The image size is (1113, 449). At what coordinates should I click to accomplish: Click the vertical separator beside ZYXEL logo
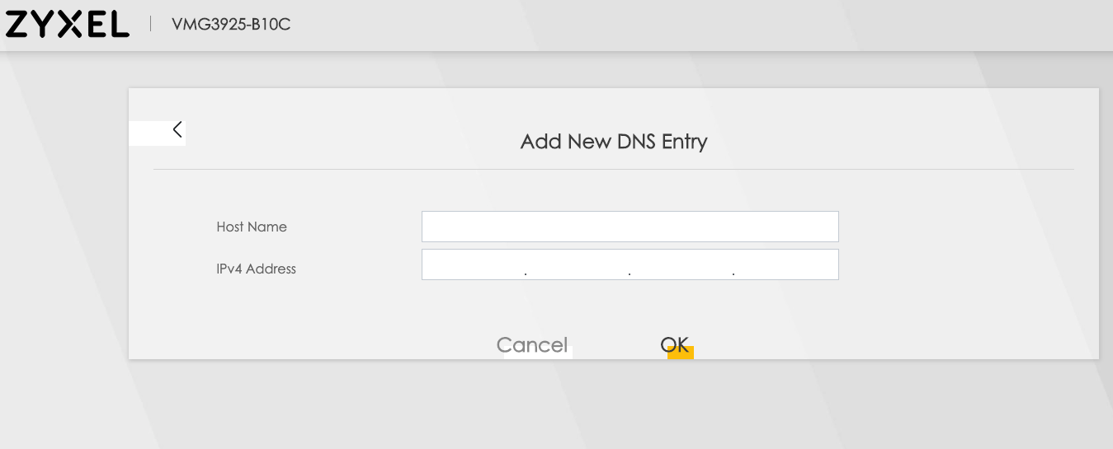tap(151, 25)
